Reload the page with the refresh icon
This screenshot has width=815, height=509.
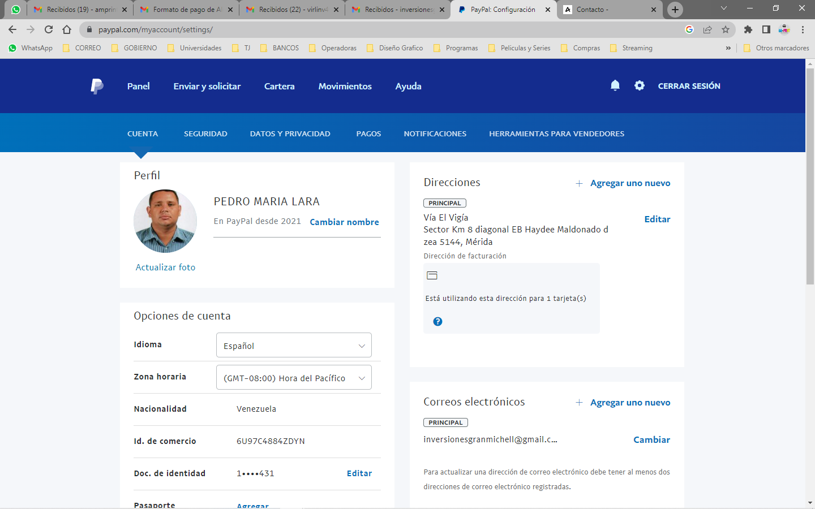(49, 29)
